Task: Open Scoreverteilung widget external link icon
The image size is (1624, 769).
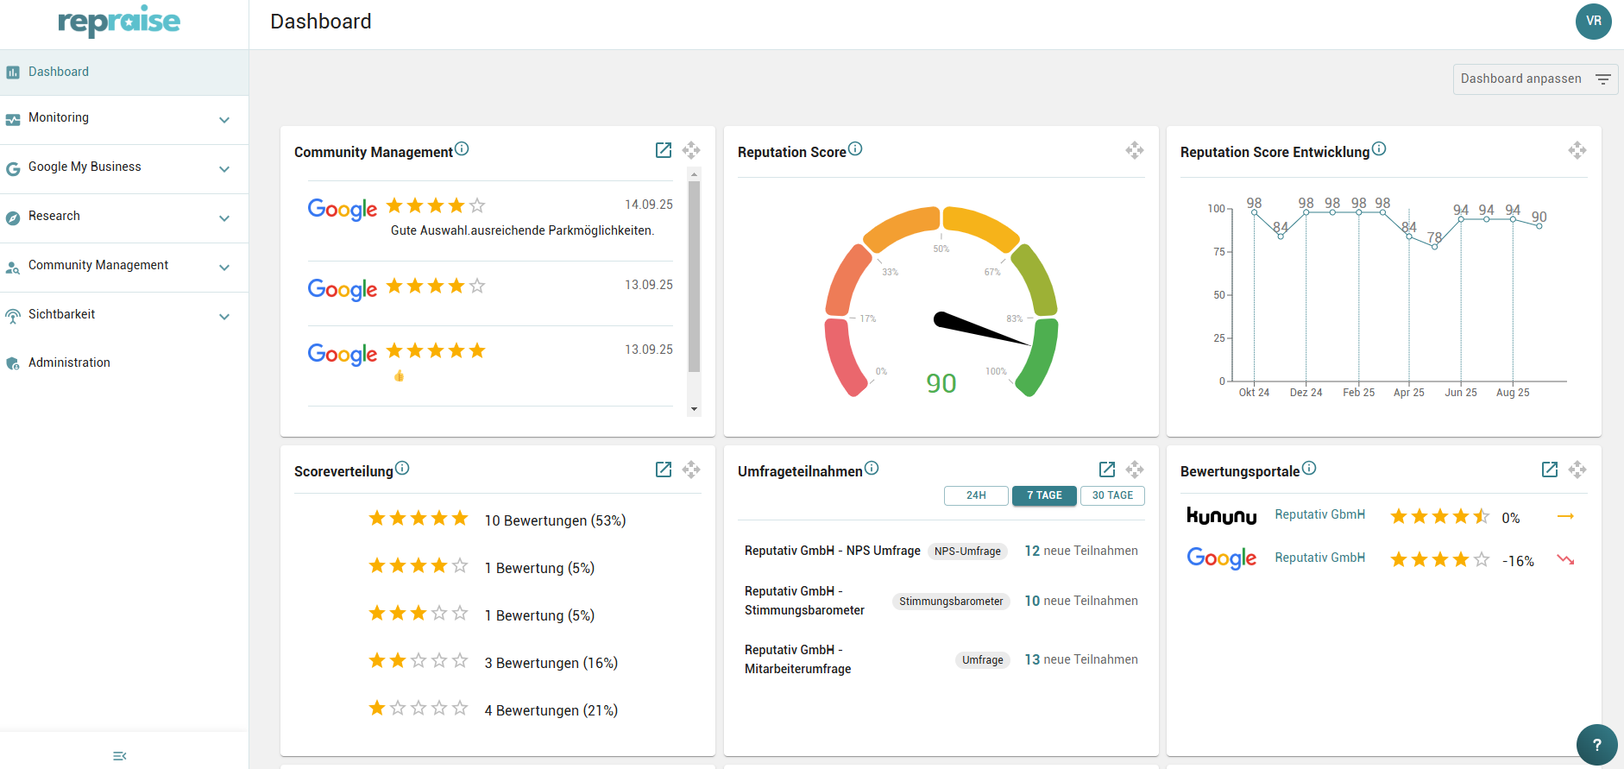Action: [x=664, y=470]
